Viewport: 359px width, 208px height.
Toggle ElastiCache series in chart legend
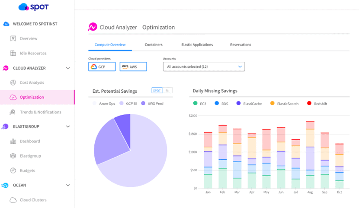249,104
